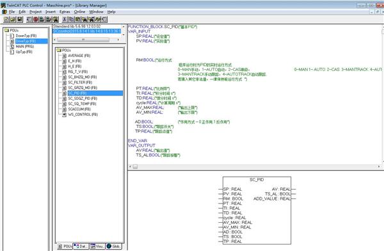Click the library list scroll-right arrow
Image resolution: width=384 pixels, height=251 pixels.
pyautogui.click(x=118, y=40)
